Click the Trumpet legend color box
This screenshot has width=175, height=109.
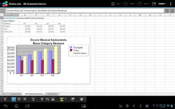71,47
